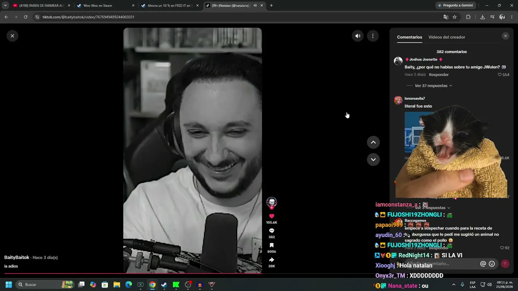Open Kick app from taskbar
This screenshot has height=291, width=518.
176,285
